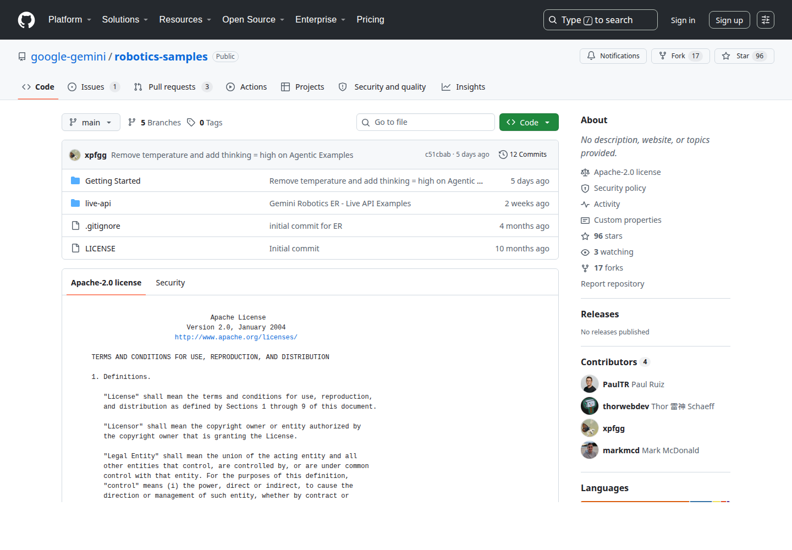This screenshot has height=550, width=792.
Task: View the 12 Commits history
Action: (522, 155)
